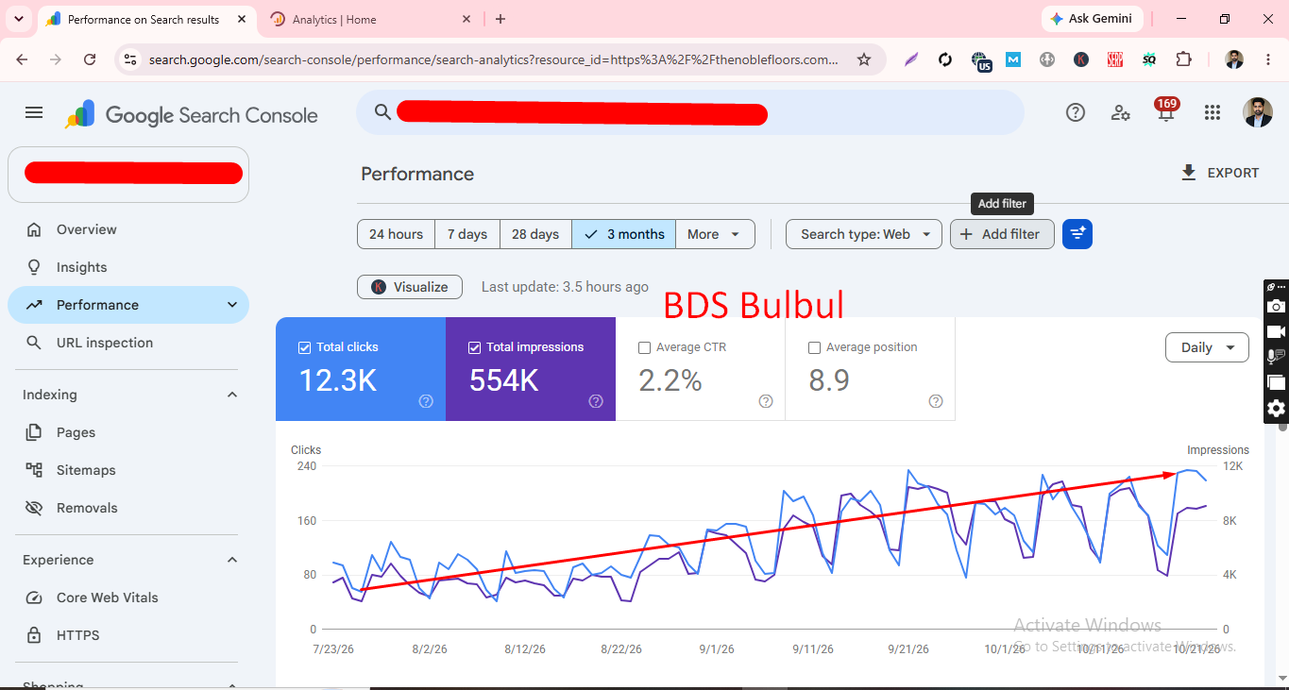This screenshot has height=690, width=1289.
Task: Click the SERP red extension icon
Action: coord(1115,59)
